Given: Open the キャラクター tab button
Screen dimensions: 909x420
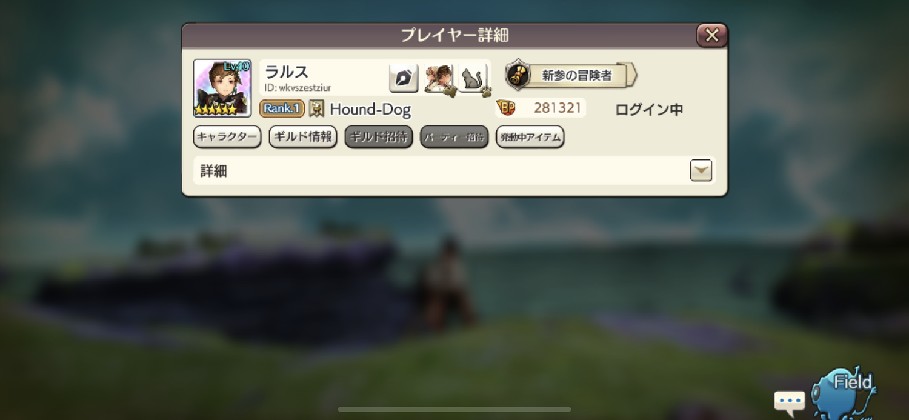Looking at the screenshot, I should coord(227,137).
